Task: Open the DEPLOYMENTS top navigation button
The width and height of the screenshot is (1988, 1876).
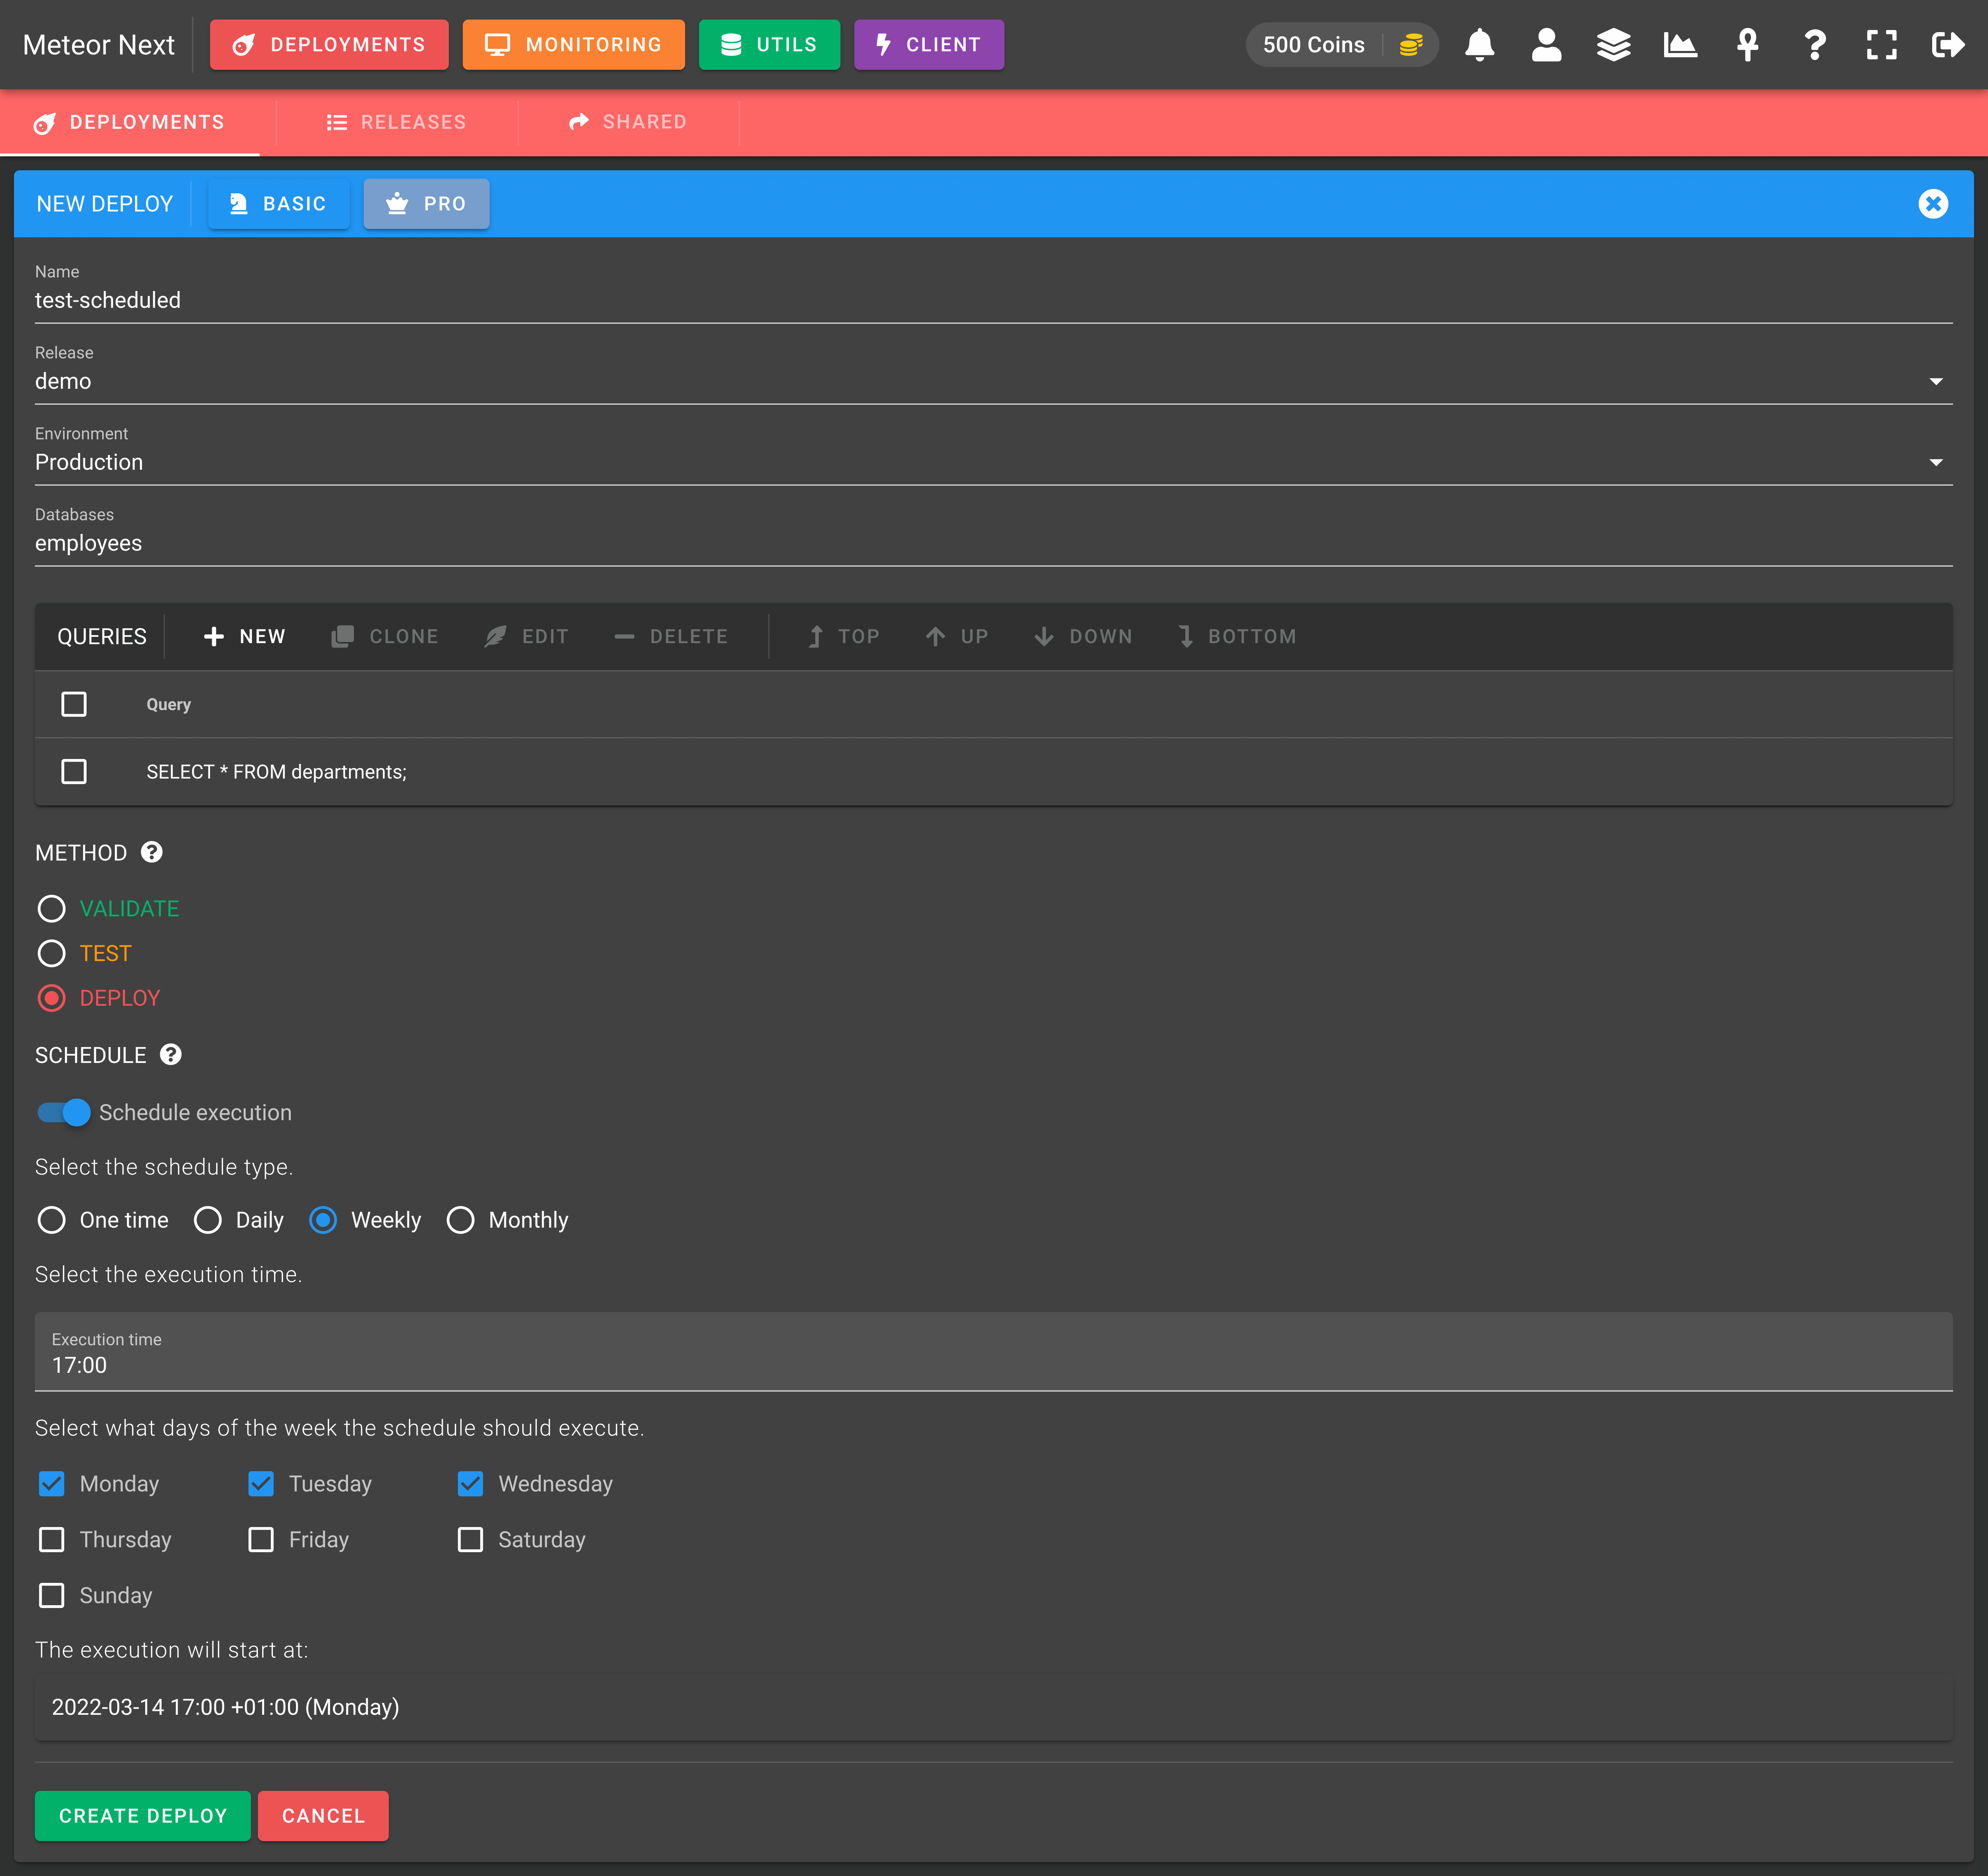Action: pyautogui.click(x=329, y=45)
